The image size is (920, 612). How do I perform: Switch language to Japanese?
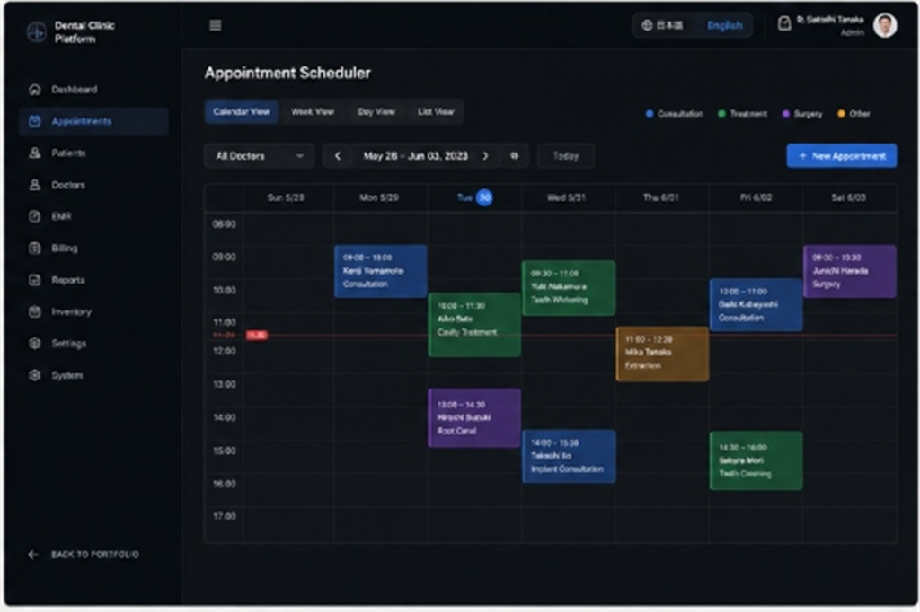pos(664,25)
